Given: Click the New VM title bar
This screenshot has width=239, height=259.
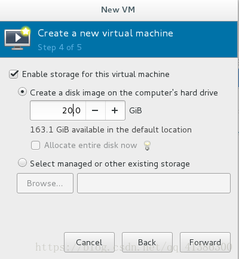Looking at the screenshot, I should pos(118,10).
